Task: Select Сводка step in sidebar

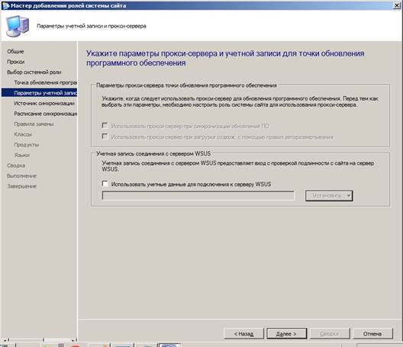Action: point(16,165)
